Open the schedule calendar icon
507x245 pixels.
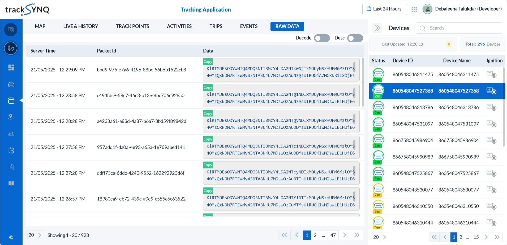(x=11, y=150)
